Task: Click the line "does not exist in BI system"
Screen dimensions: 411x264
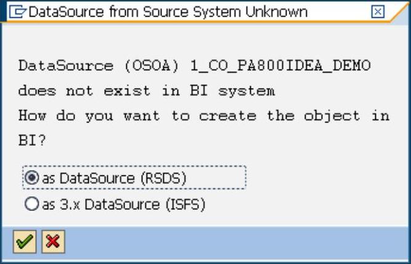Action: click(146, 91)
